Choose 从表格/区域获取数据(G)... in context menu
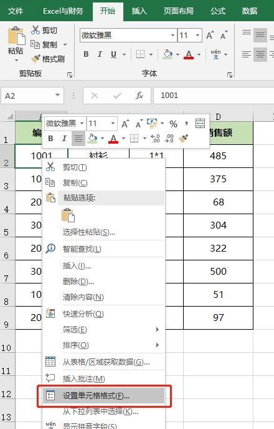Viewport: 274px width, 429px height. coord(104,362)
